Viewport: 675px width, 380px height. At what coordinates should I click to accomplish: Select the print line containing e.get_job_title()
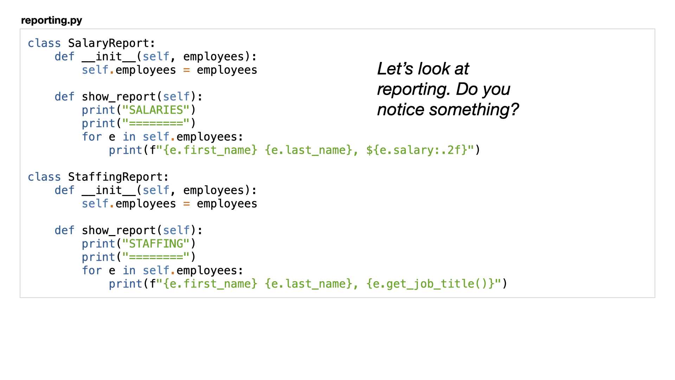click(x=308, y=284)
